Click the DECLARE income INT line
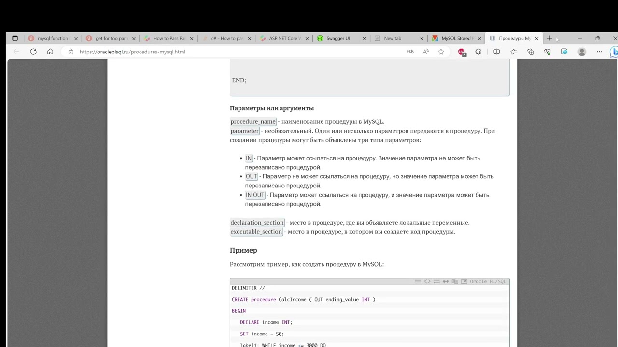Viewport: 618px width, 347px height. click(x=266, y=322)
